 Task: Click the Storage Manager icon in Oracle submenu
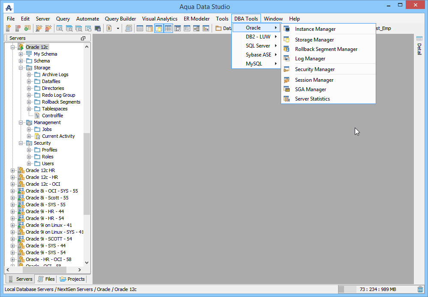[x=286, y=39]
